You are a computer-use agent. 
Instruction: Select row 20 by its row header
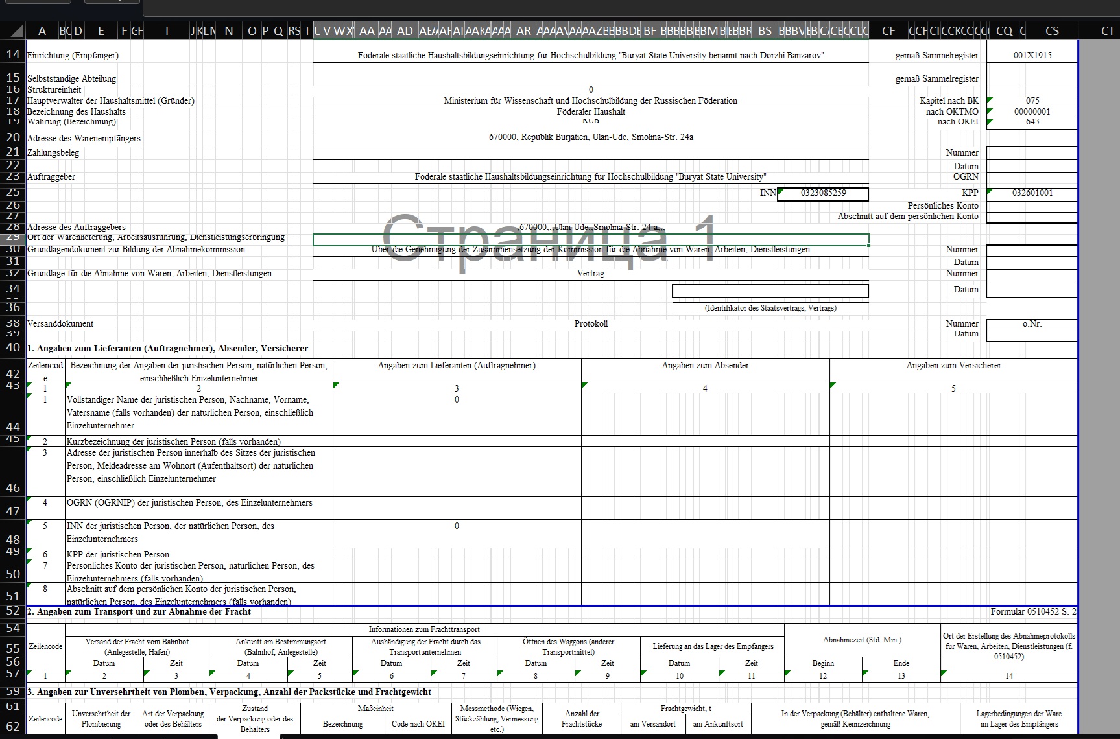pyautogui.click(x=13, y=137)
